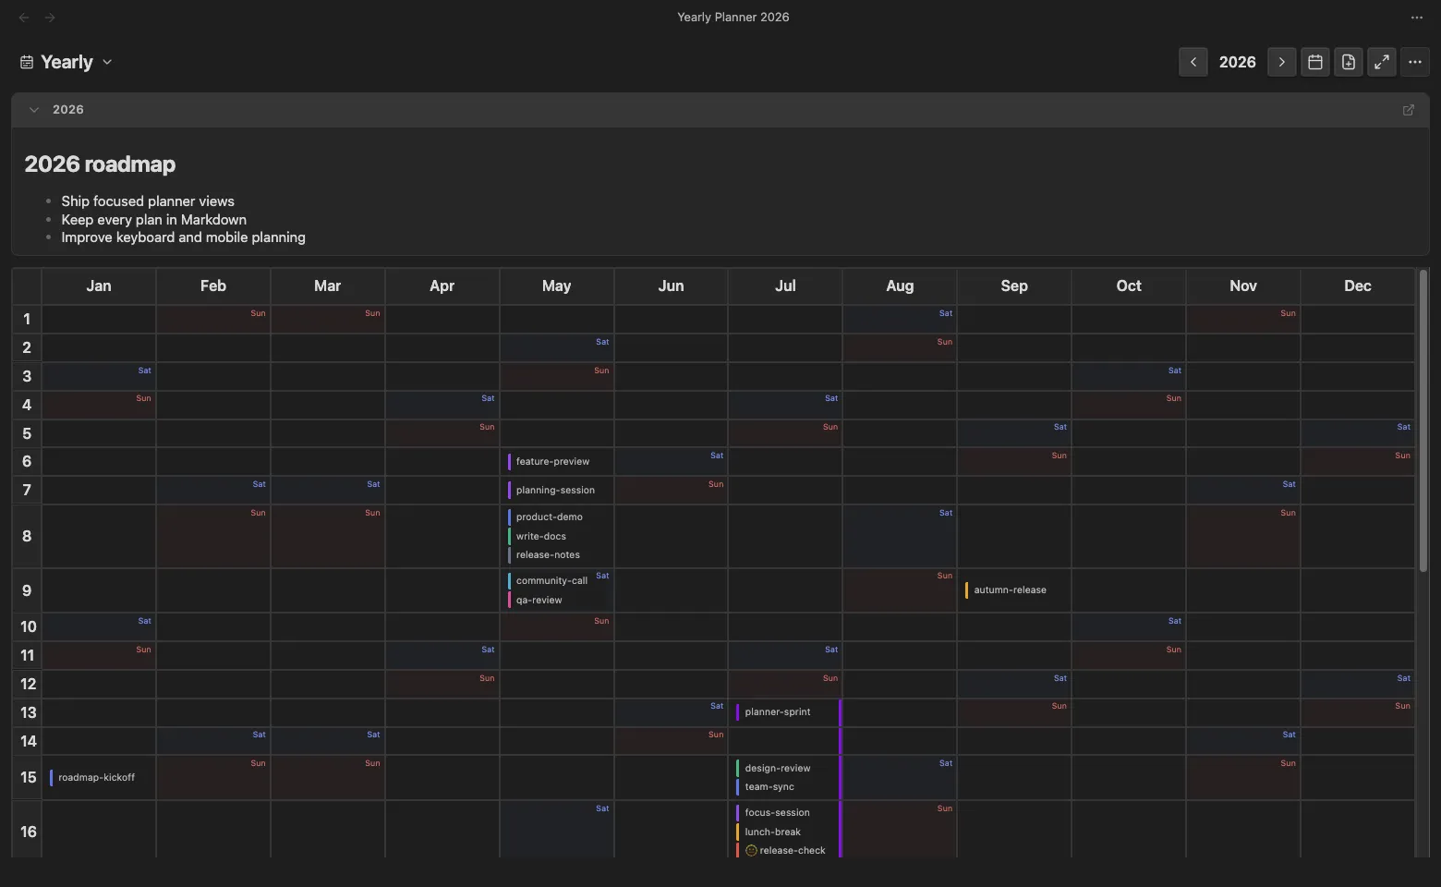Click 'Ship focused planner views' bullet
The height and width of the screenshot is (887, 1441).
pos(148,201)
